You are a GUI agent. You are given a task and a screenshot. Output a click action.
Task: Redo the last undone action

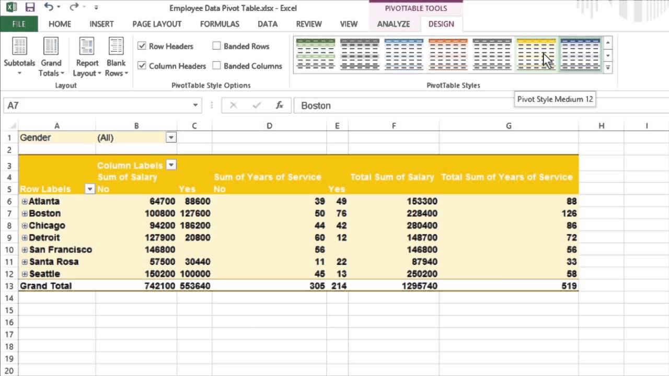click(x=74, y=7)
